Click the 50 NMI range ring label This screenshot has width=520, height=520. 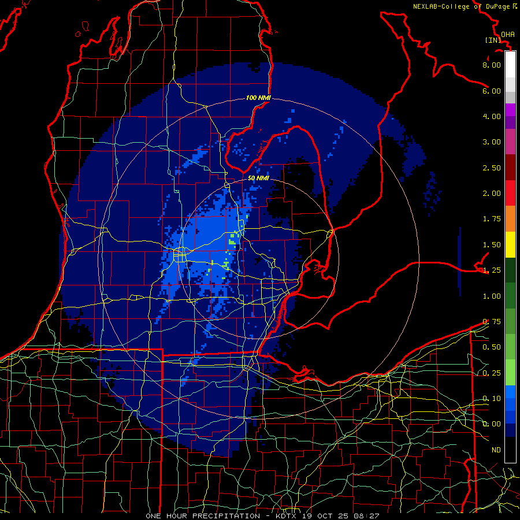[258, 178]
